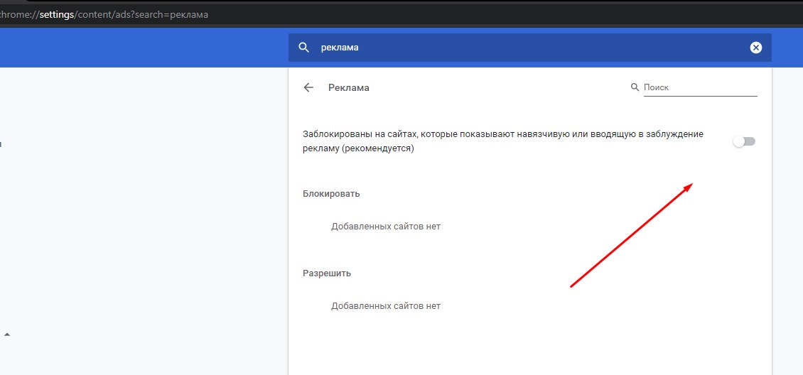
Task: Click the search box containing реклама
Action: (x=530, y=48)
